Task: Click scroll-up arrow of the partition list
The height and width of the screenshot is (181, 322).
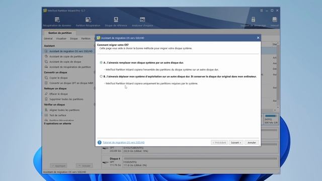Action: [278, 44]
